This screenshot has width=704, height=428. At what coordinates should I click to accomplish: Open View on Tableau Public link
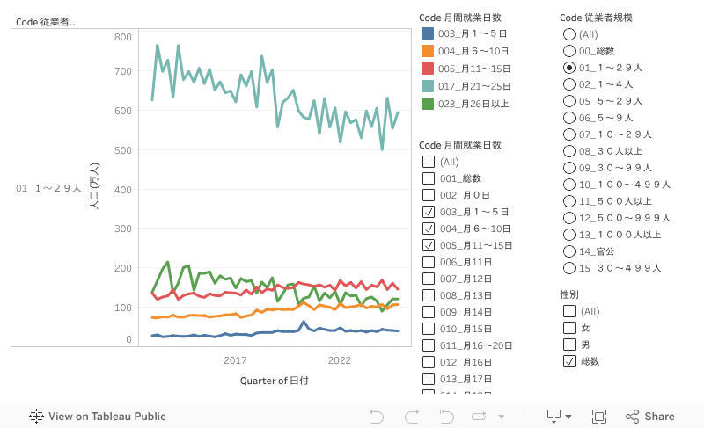pos(106,417)
